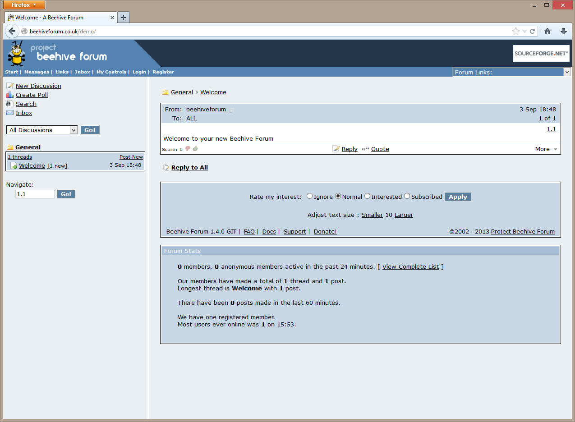
Task: Click the Reply pencil icon under the post
Action: [x=336, y=149]
